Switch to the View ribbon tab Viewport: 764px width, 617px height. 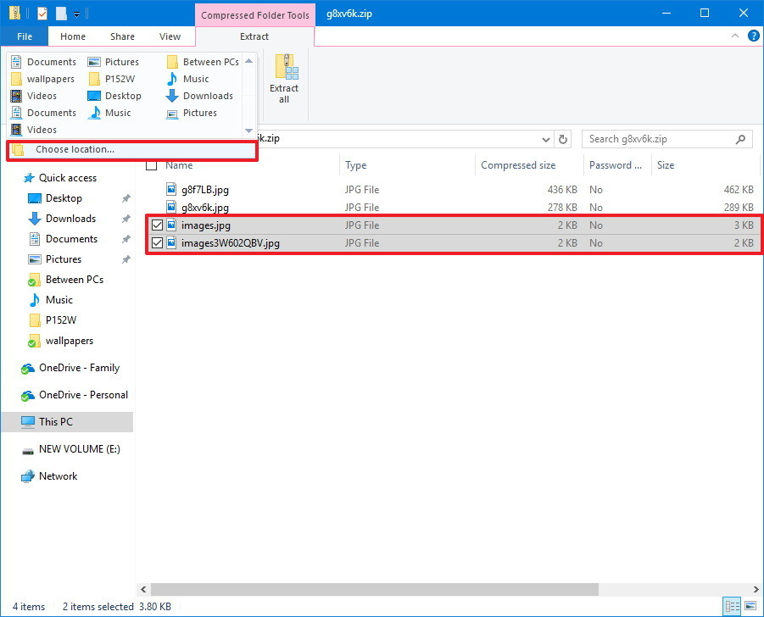170,36
